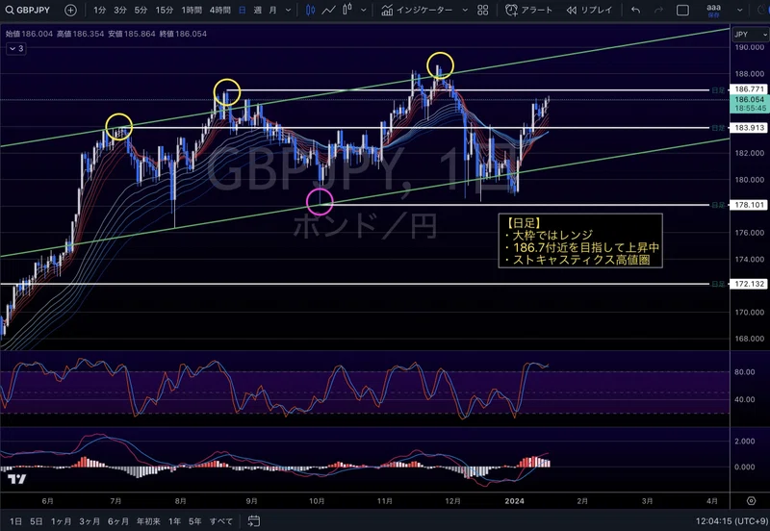Open the go to date calendar icon
Image resolution: width=770 pixels, height=531 pixels.
click(x=253, y=521)
